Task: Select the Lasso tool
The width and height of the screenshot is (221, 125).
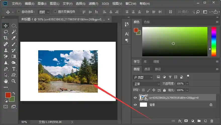Action: 6,32
